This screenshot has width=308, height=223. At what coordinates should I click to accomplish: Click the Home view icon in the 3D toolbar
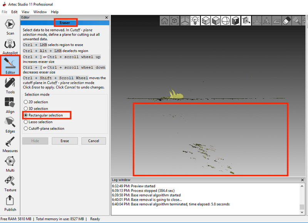click(165, 21)
